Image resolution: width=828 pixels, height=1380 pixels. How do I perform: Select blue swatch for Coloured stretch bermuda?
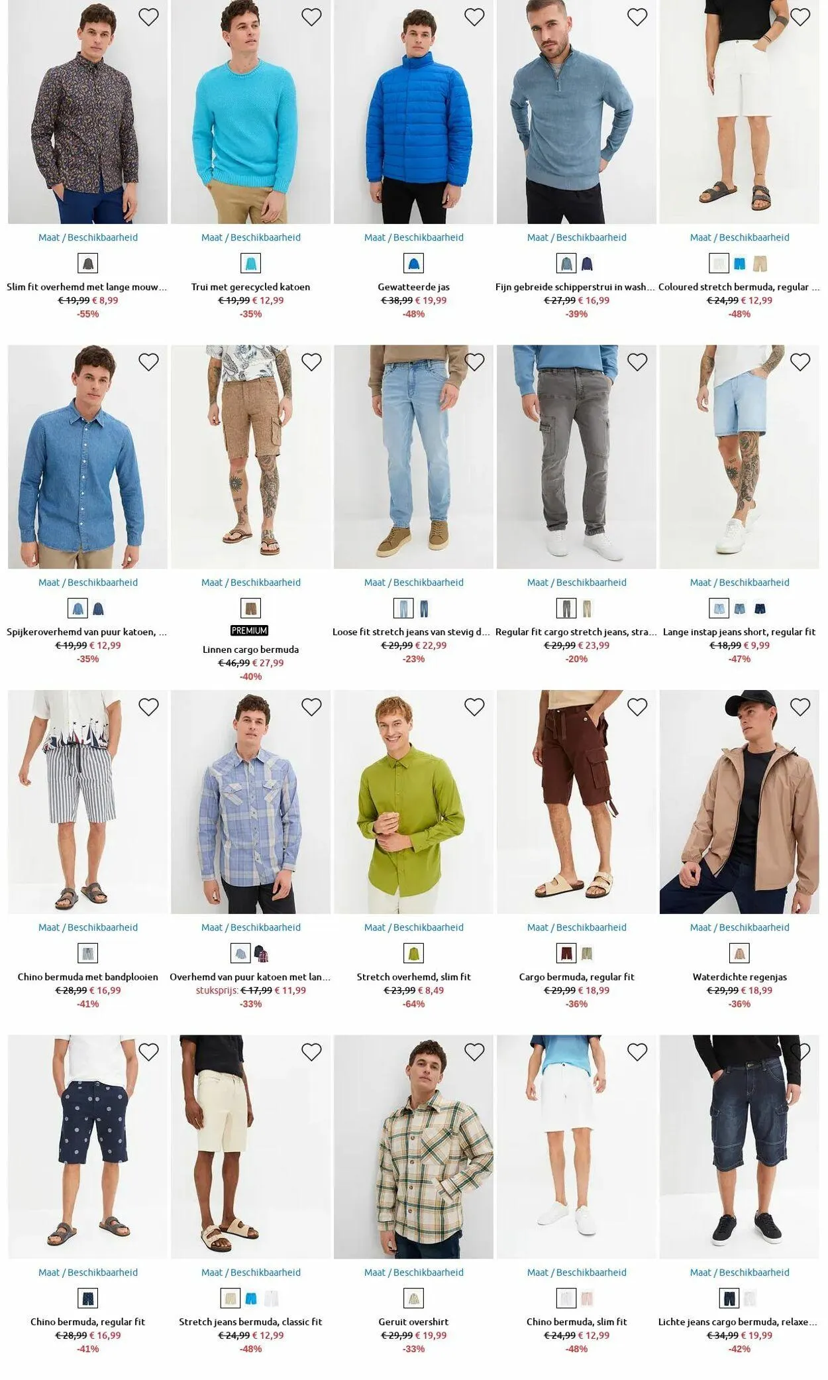point(740,264)
